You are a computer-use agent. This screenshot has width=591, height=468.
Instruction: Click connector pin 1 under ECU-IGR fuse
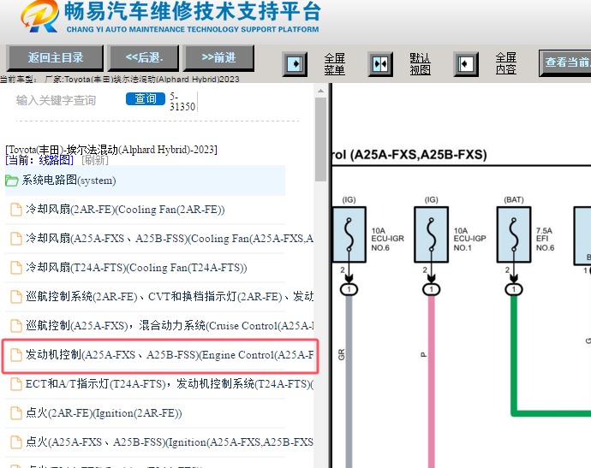[x=349, y=289]
